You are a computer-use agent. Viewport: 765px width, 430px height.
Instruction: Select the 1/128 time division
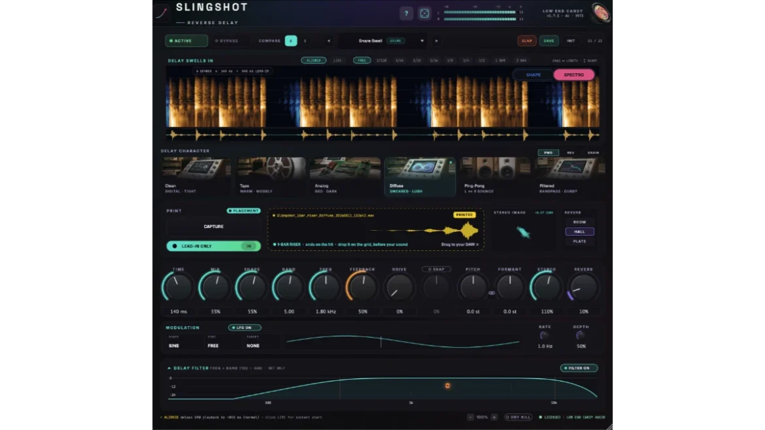[x=382, y=61]
